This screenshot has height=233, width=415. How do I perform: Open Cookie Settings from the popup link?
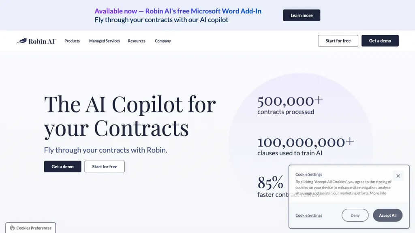pyautogui.click(x=308, y=215)
